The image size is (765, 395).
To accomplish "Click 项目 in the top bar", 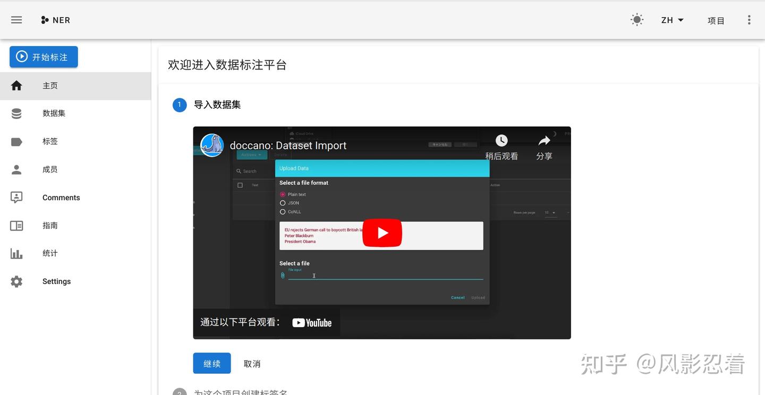I will 716,20.
